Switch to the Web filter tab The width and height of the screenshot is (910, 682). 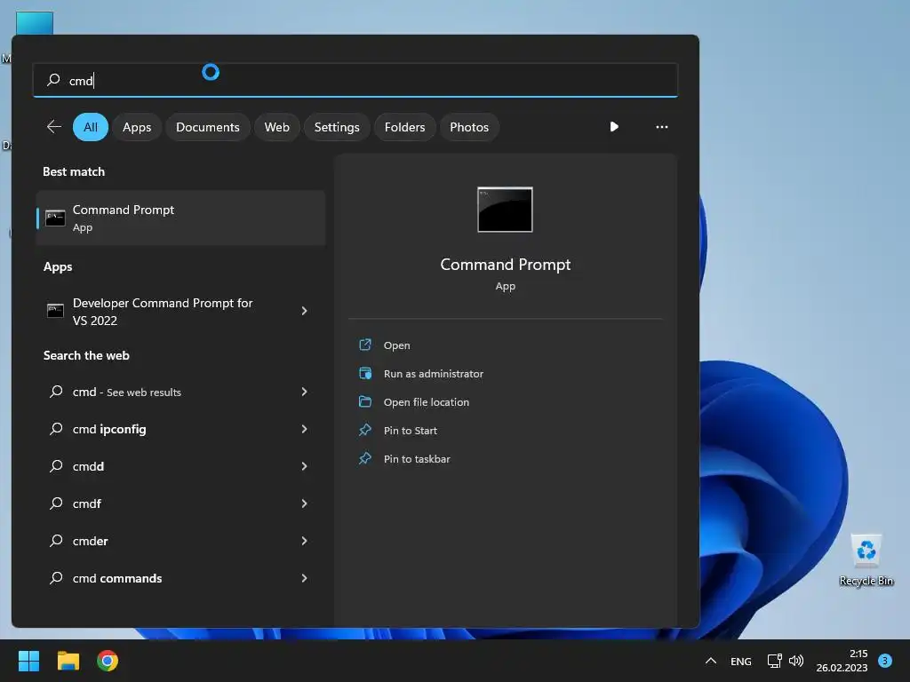coord(277,127)
